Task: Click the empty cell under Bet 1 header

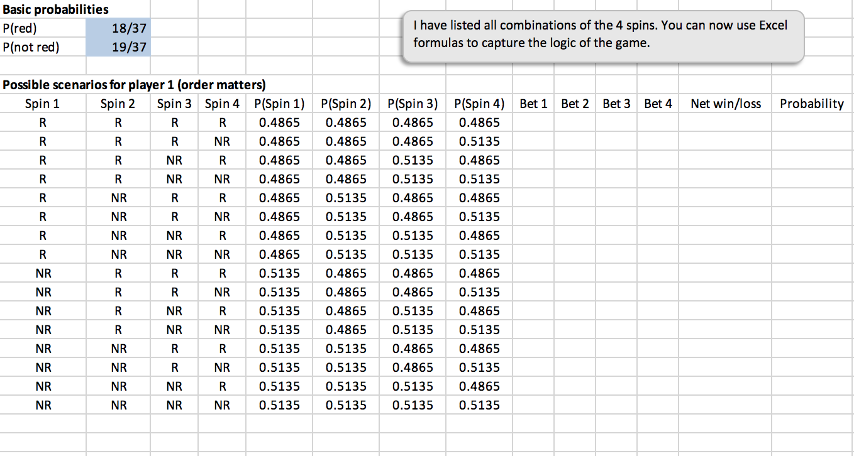Action: 533,122
